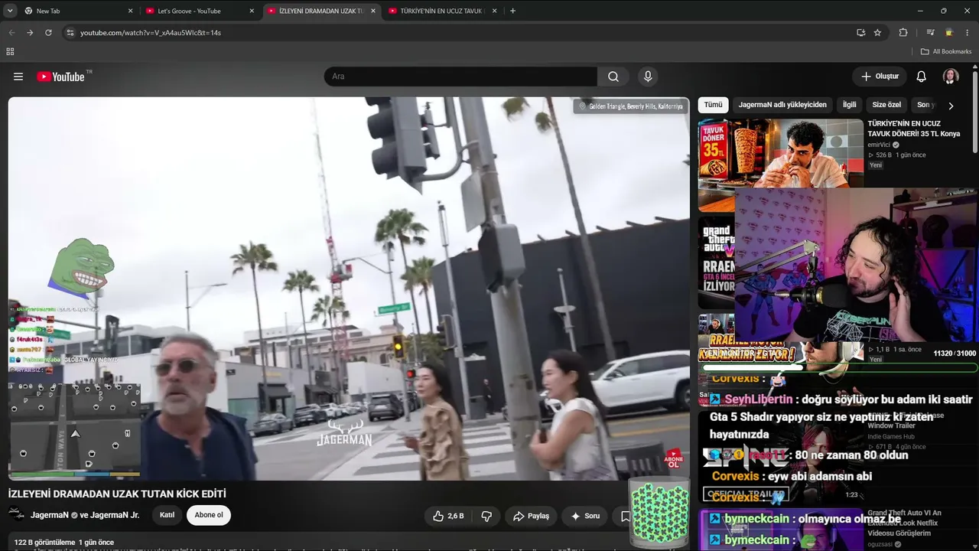Click the search magnifier button
The width and height of the screenshot is (979, 551).
coord(613,77)
